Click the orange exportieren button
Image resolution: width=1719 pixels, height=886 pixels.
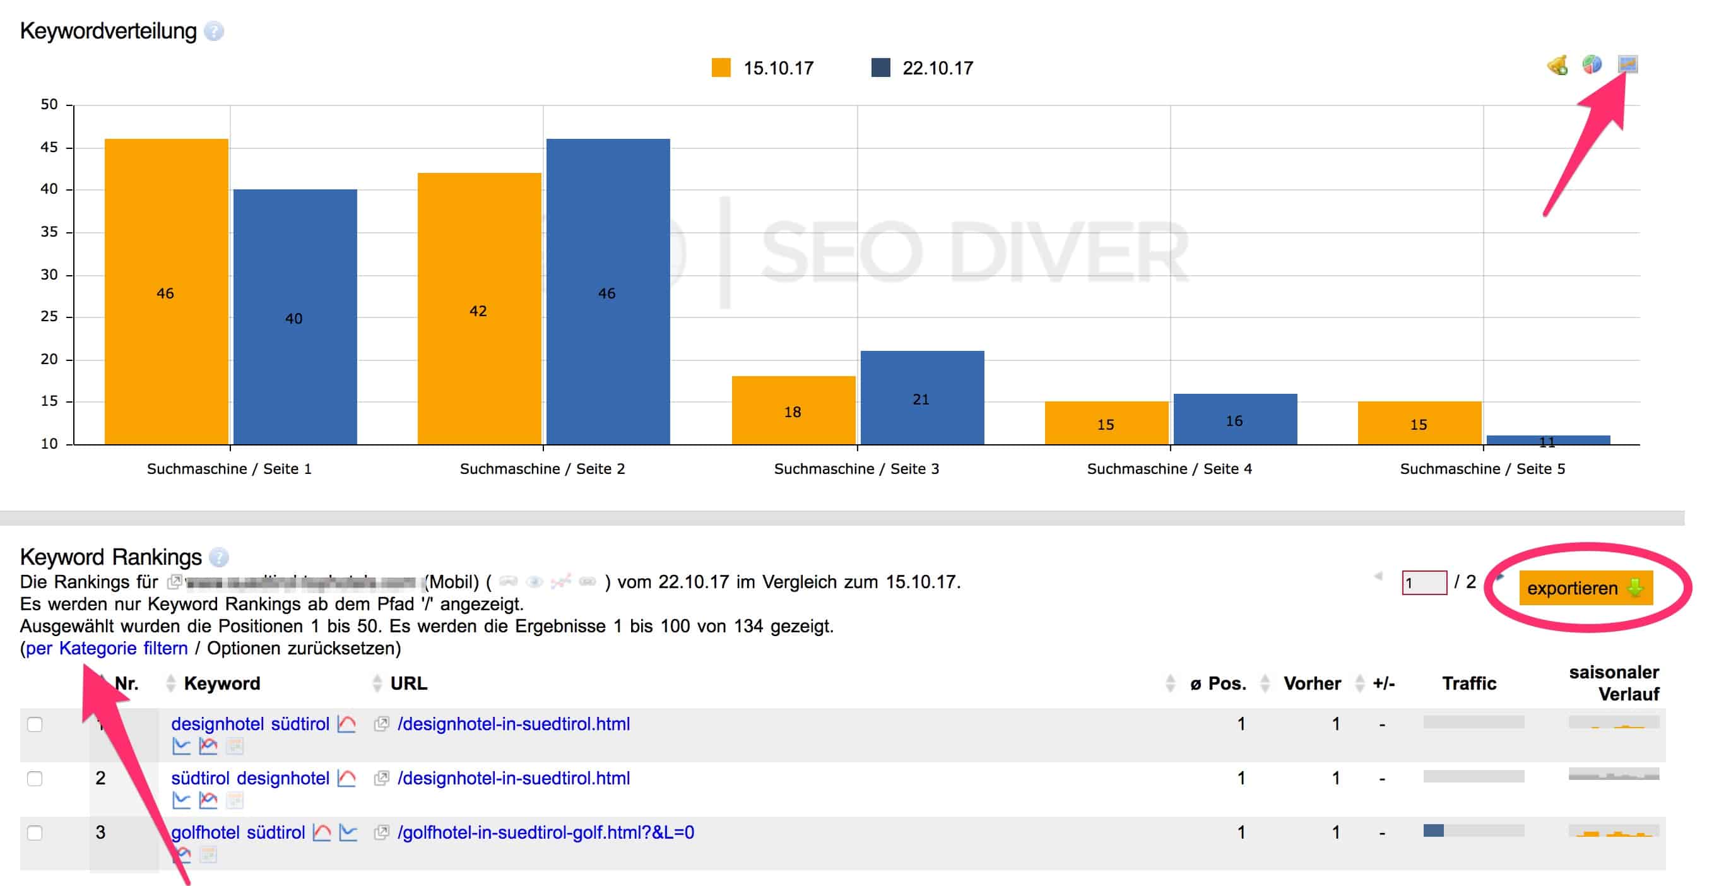click(x=1586, y=588)
